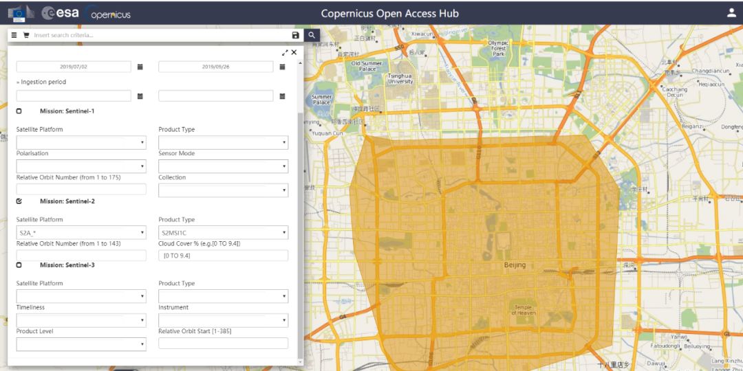The width and height of the screenshot is (743, 371).
Task: Click Temple of Heaven on map
Action: coord(524,310)
